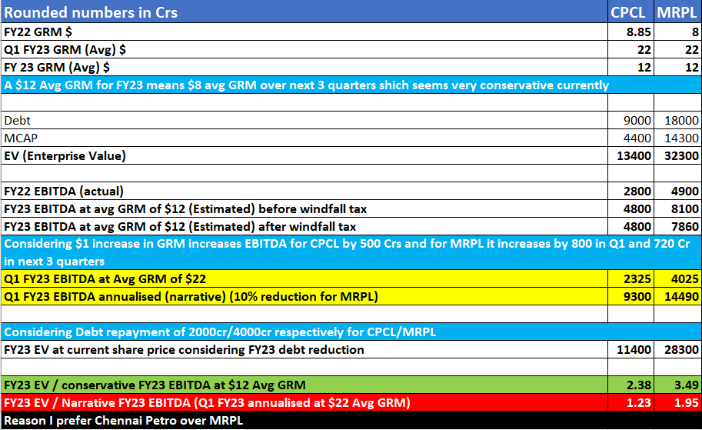The image size is (702, 430).
Task: Select CPCL value 8.85 for FY22 GRM
Action: point(630,32)
